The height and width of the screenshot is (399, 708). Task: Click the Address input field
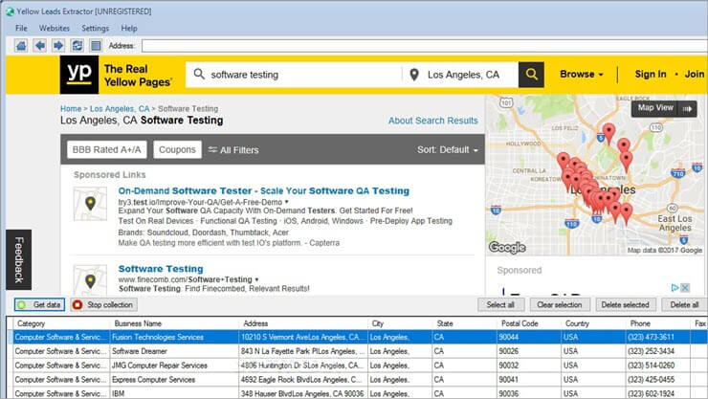(x=425, y=46)
